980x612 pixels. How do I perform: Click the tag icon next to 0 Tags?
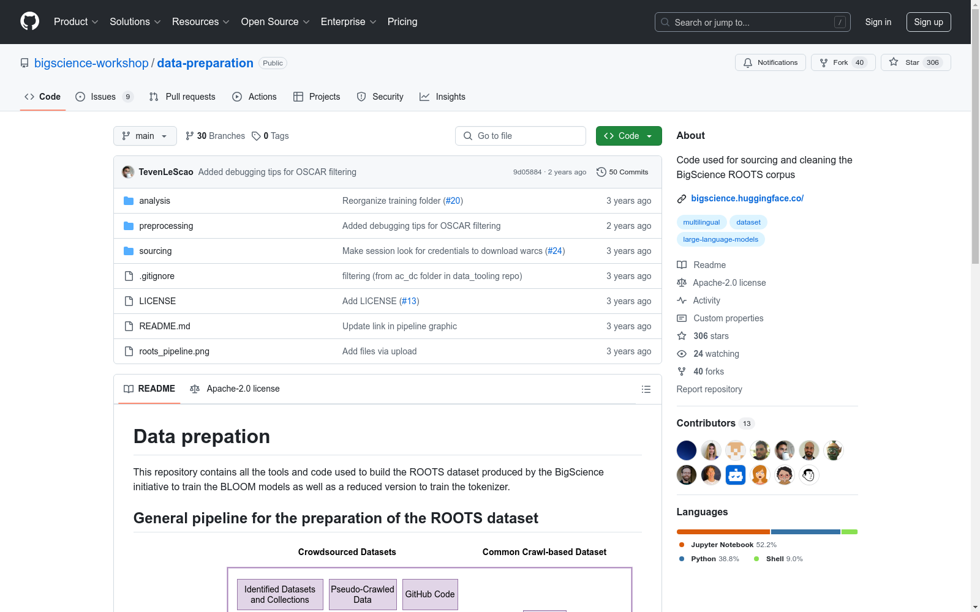point(256,136)
